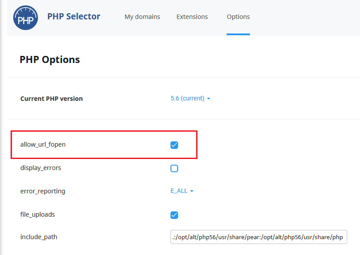Screen dimensions: 360x255
Task: Switch to the Extensions tab
Action: pos(192,17)
